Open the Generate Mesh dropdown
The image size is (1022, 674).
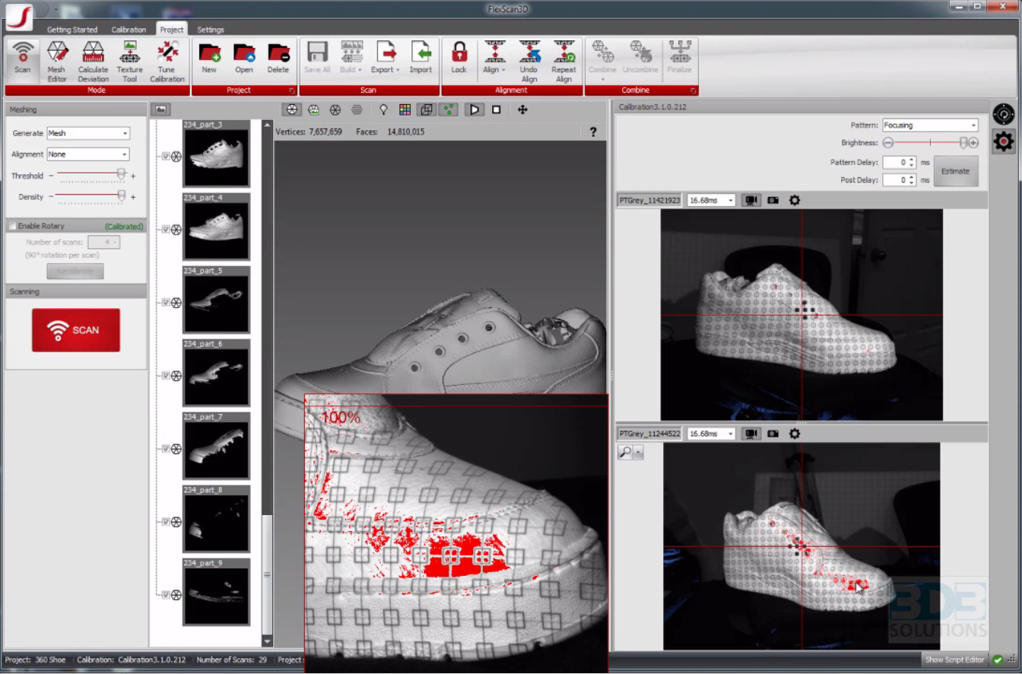[88, 133]
